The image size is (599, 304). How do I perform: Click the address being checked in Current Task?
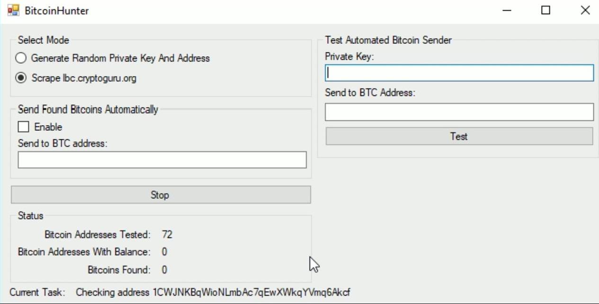[251, 293]
